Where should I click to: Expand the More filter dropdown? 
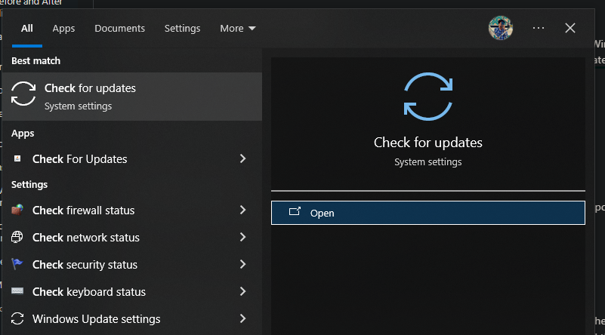238,29
